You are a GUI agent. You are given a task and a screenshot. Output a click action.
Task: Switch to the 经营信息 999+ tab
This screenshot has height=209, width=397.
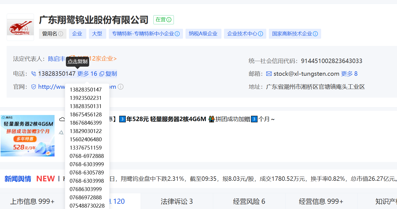tap(321, 201)
